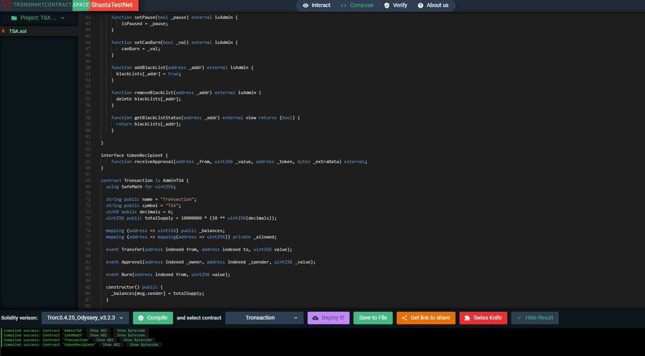Screen dimensions: 645x356
Task: Click the 'interface tokenRecipient {' line
Action: (x=134, y=155)
